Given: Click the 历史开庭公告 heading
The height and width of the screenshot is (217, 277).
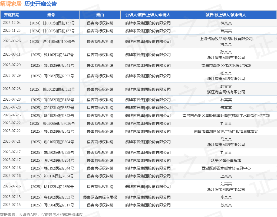Looking at the screenshot, I should click(41, 4).
